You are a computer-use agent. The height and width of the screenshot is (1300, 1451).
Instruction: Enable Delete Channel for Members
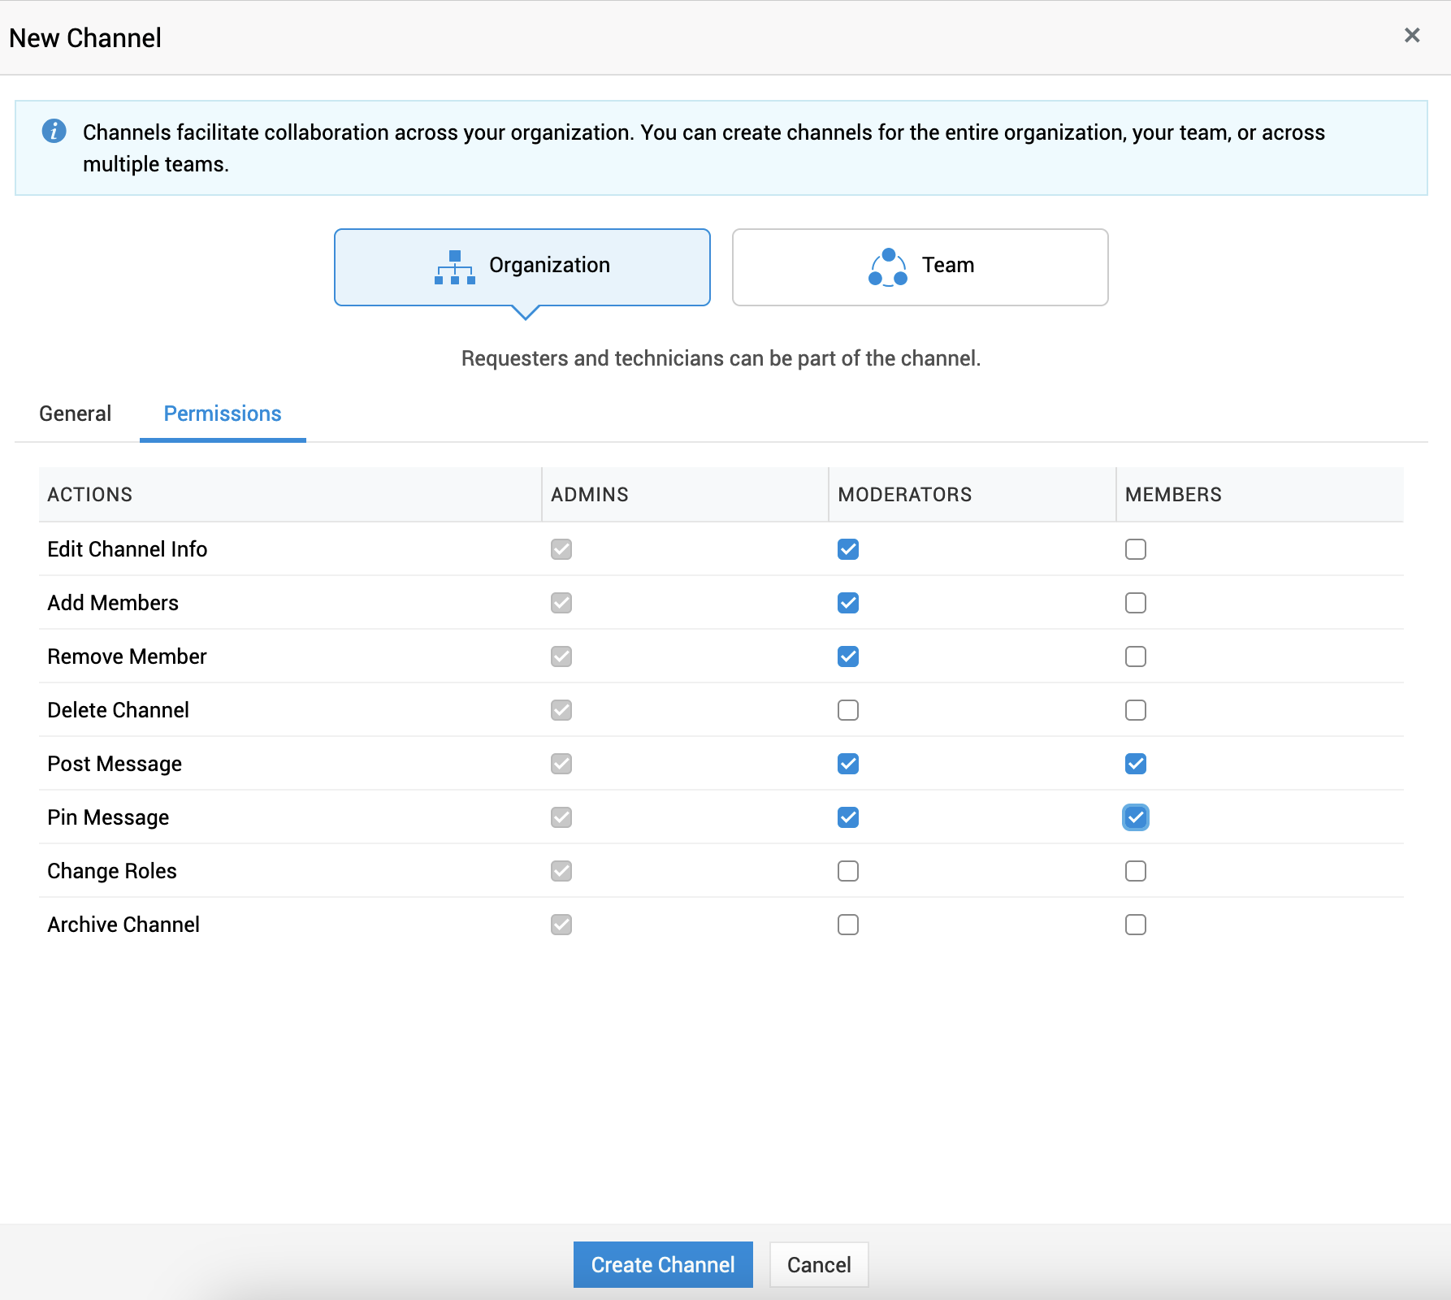click(1136, 710)
